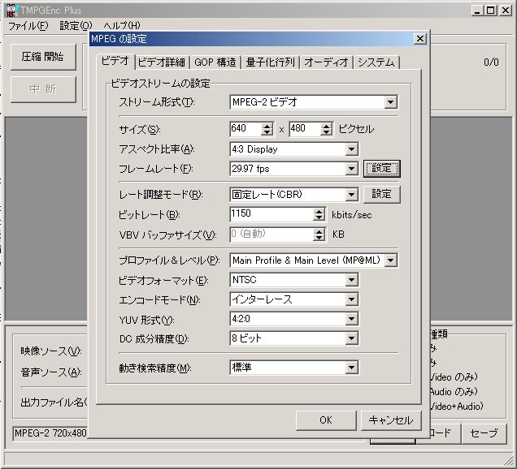The image size is (517, 469).
Task: Click the 設定 button beside frame rate
Action: (x=382, y=169)
